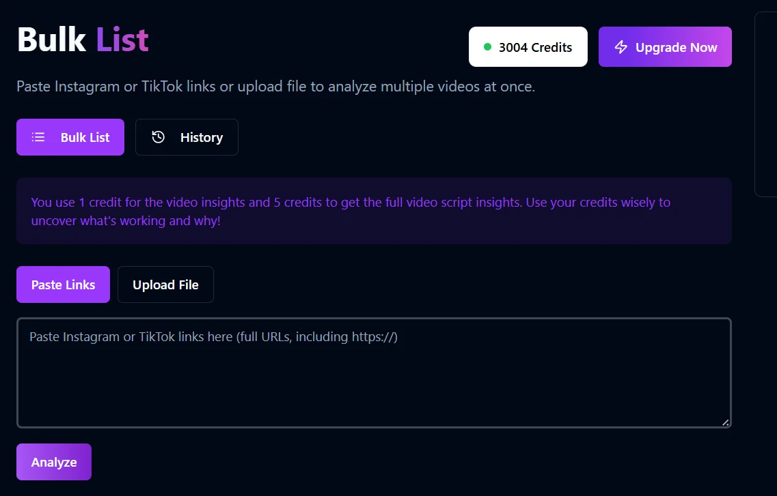Screen dimensions: 777x496
Task: Click the textarea resize grip icon
Action: [x=725, y=423]
